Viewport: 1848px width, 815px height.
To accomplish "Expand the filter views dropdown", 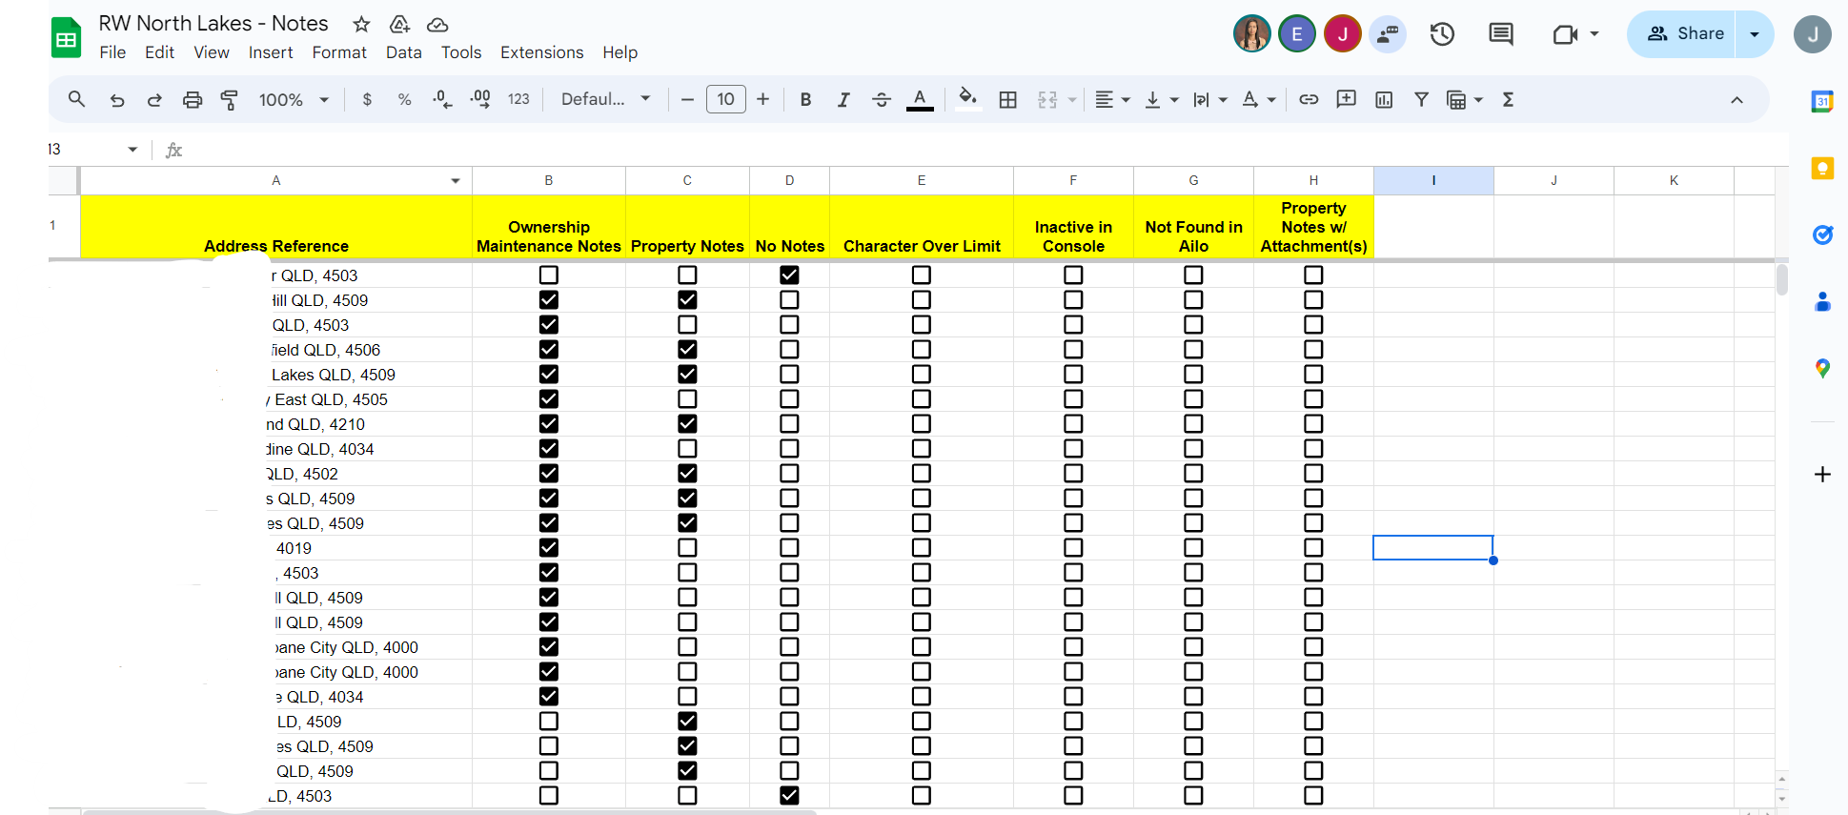I will pyautogui.click(x=1478, y=99).
